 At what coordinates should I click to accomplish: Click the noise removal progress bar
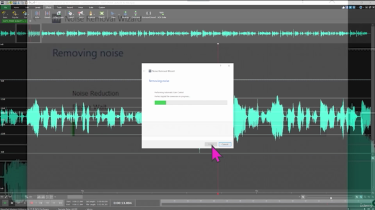pos(191,103)
